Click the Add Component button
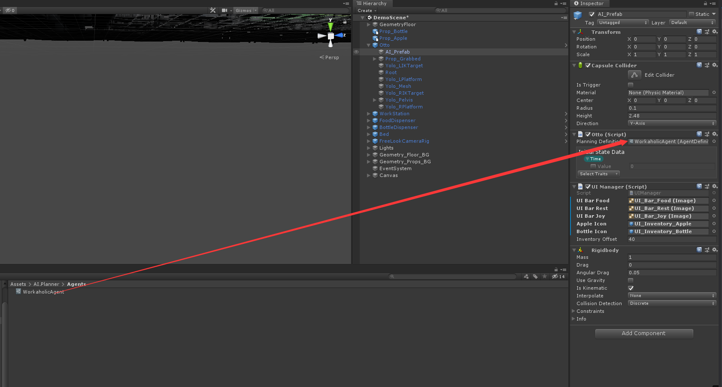Screen dimensions: 722x387 644,333
